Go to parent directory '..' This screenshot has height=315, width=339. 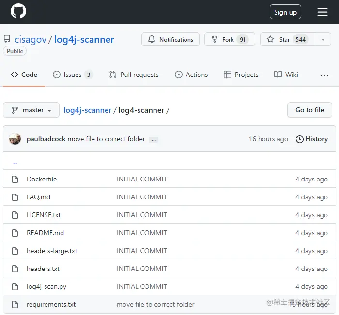(x=15, y=162)
